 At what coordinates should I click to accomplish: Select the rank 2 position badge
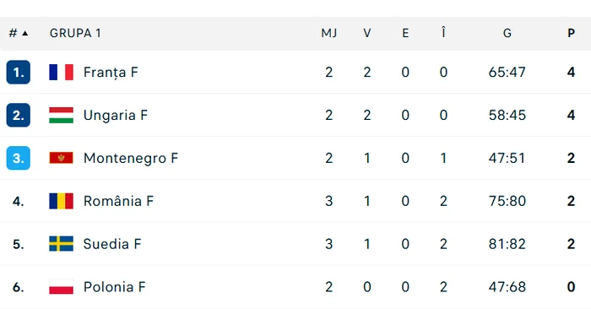(x=18, y=115)
